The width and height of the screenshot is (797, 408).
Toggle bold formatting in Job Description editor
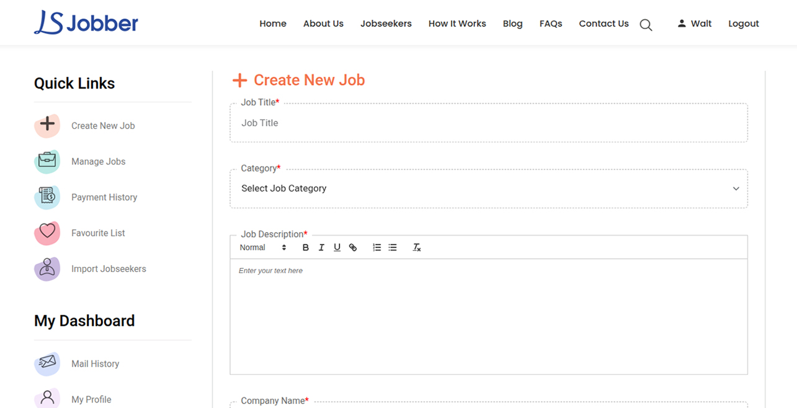click(305, 247)
